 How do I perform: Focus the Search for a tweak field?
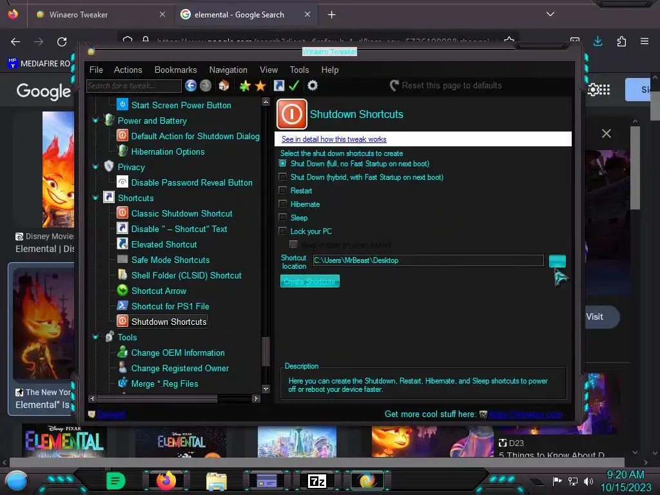click(x=134, y=86)
